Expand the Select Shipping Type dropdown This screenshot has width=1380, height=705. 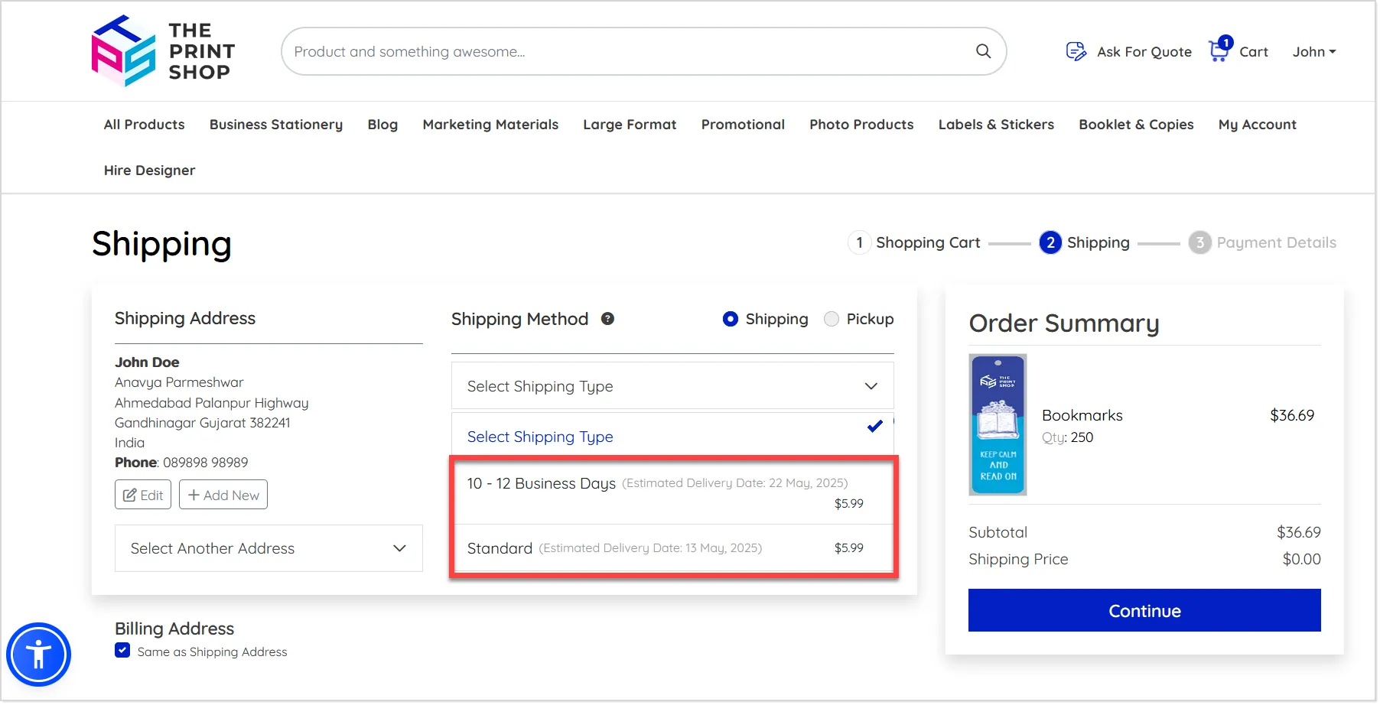(x=672, y=386)
